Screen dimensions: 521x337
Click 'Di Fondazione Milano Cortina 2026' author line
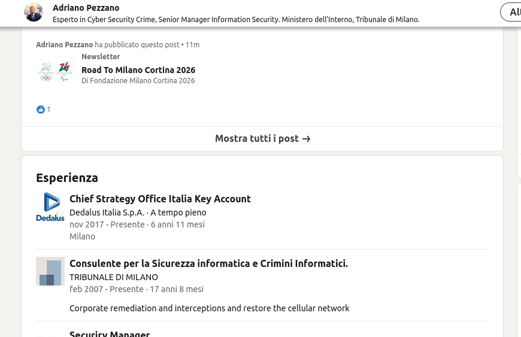coord(138,80)
